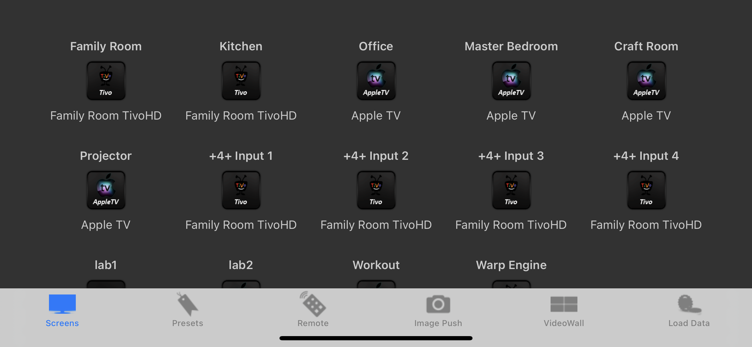Tap the Screens tab
Screen dimensions: 752x347
click(62, 310)
